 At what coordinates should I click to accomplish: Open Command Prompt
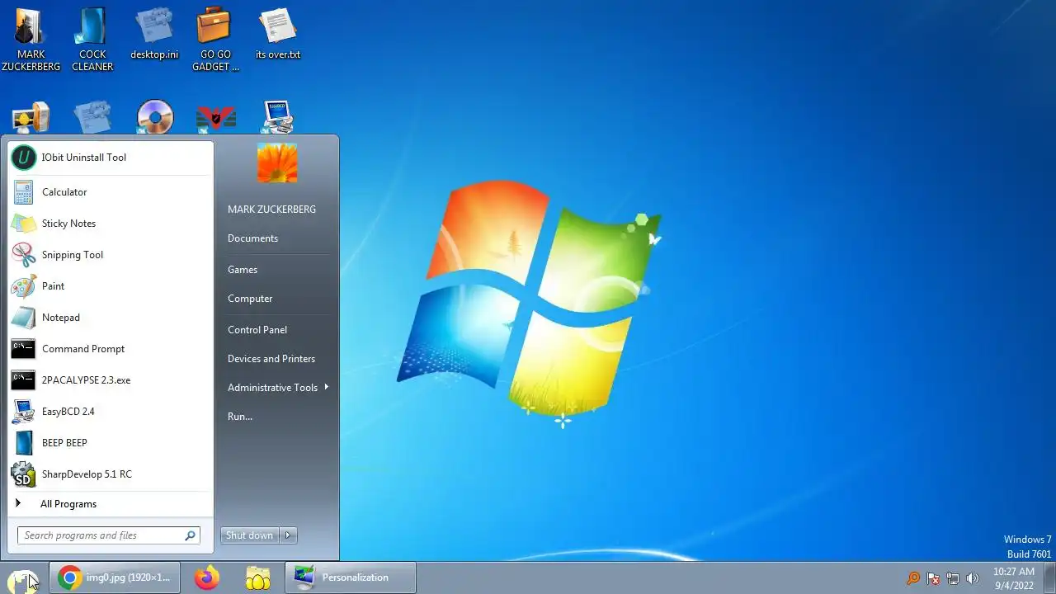(x=110, y=349)
